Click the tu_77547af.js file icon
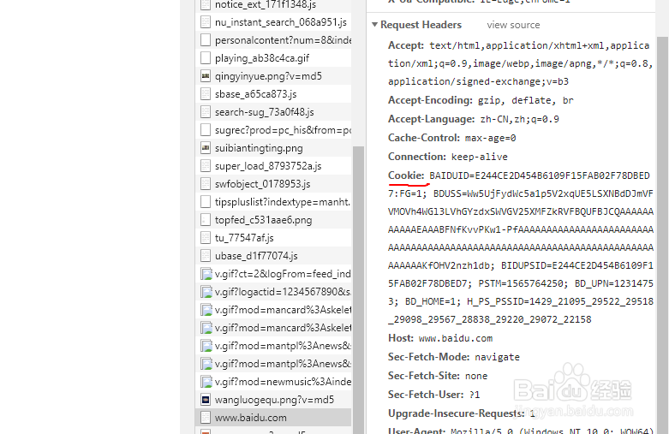669x434 pixels. pos(206,237)
